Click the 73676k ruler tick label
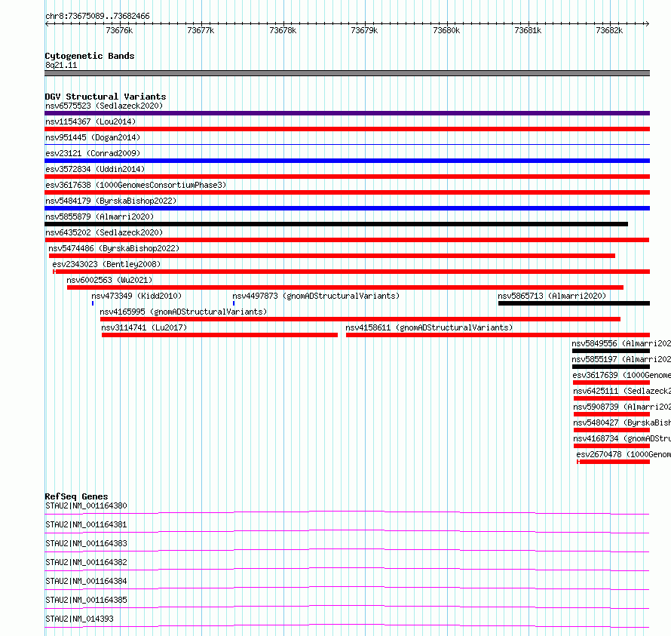The image size is (671, 636). 119,31
